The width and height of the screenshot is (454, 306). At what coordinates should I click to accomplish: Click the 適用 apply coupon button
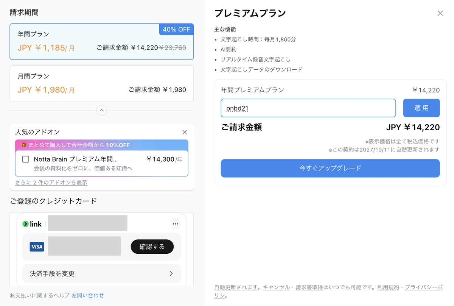tap(421, 108)
